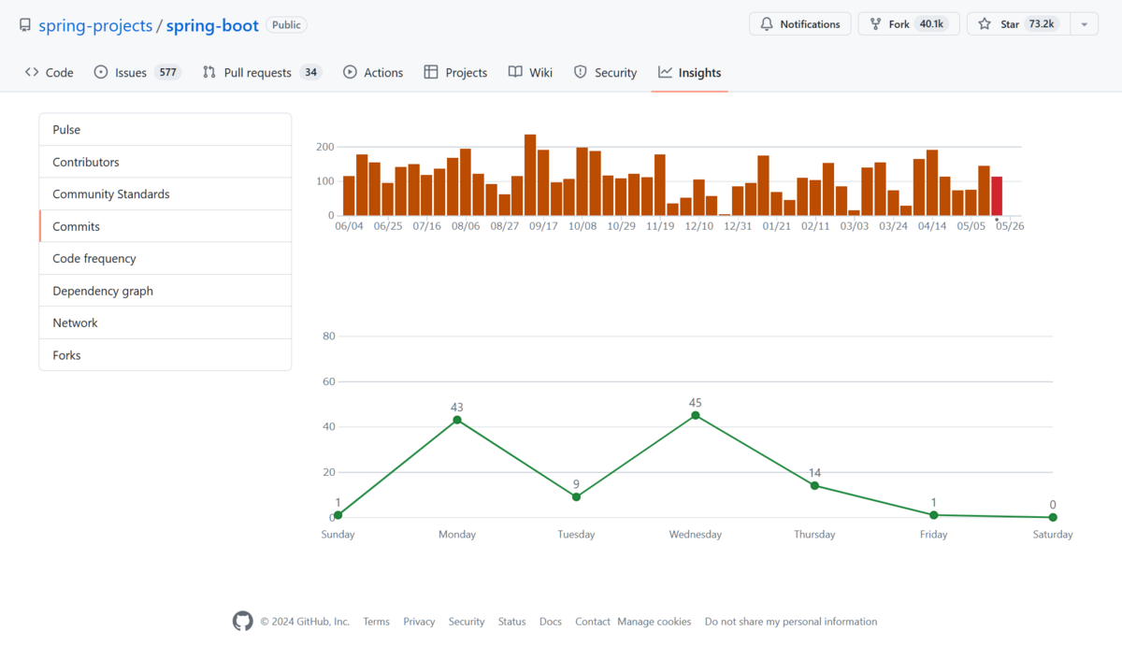Open the Security tab

click(605, 72)
